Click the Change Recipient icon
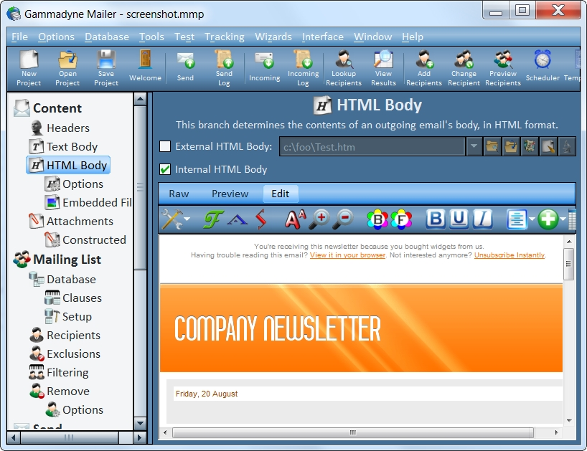This screenshot has height=451, width=587. tap(464, 68)
